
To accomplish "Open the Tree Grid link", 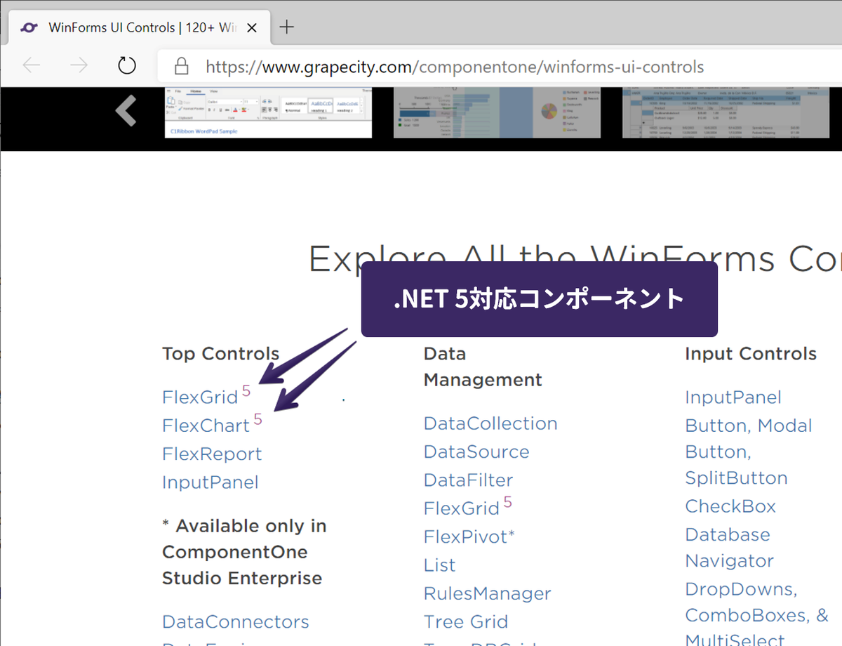I will tap(466, 621).
